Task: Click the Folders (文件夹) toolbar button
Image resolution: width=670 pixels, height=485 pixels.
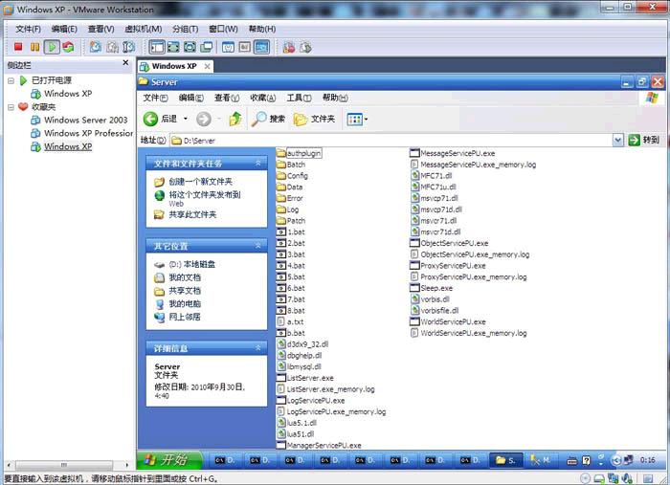Action: tap(314, 119)
